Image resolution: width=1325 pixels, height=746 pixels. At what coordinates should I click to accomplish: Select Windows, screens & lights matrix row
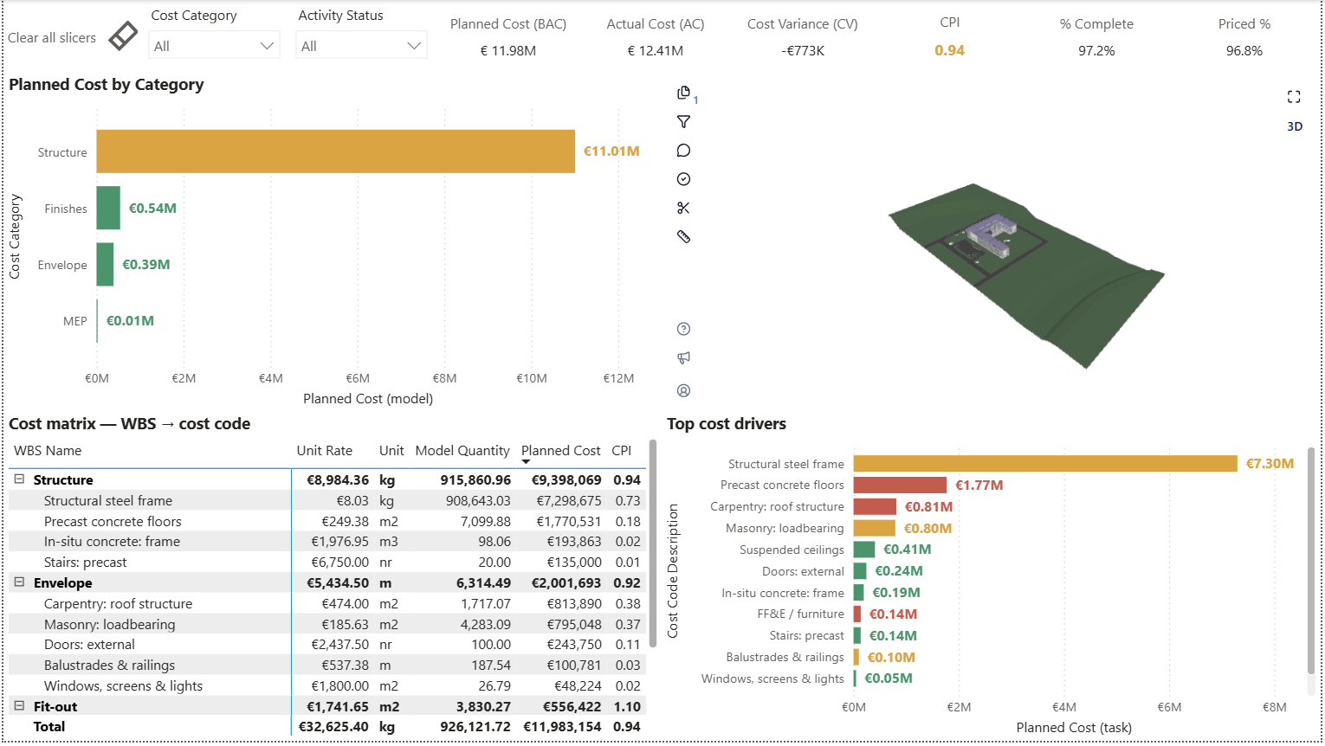326,686
